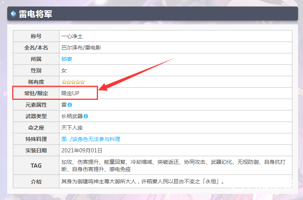This screenshot has width=303, height=200.
Task: Click the five-star rarity rating
Action: (x=73, y=82)
